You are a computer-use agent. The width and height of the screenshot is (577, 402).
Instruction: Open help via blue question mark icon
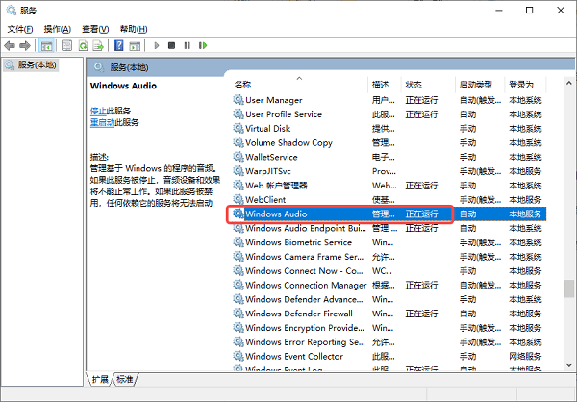(x=119, y=45)
